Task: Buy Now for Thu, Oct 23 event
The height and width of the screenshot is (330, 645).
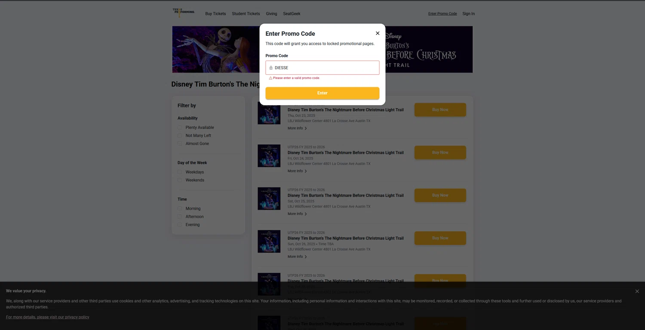Action: (x=440, y=110)
